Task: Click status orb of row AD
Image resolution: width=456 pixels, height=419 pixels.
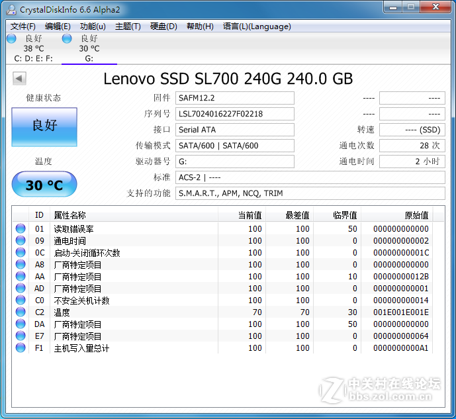Action: (21, 288)
